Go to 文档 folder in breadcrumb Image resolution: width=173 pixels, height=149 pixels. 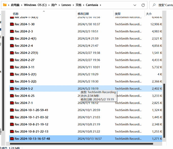pyautogui.click(x=78, y=5)
